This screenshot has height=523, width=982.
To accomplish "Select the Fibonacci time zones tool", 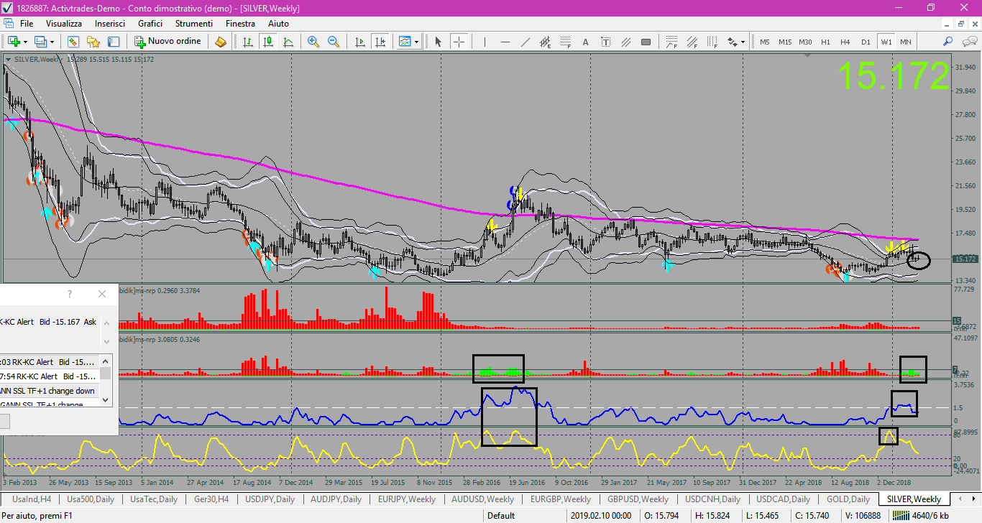I will [x=712, y=42].
